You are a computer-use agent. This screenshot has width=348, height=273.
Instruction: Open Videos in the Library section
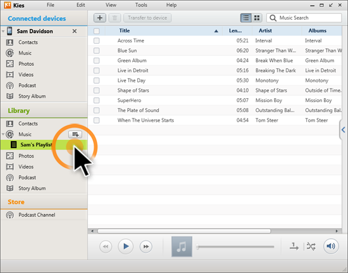tap(26, 167)
